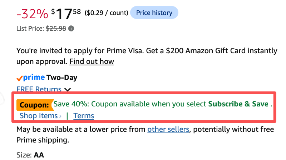Click the Two-Day shipping label
Screen dimensions: 286x160
(x=62, y=77)
